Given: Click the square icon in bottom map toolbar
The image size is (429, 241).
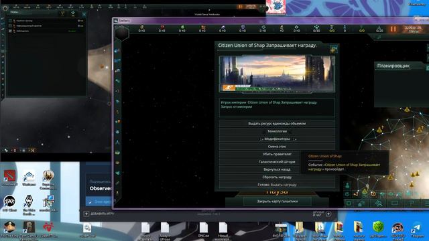Looking at the screenshot, I should click(349, 204).
